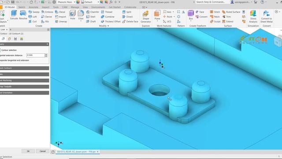Expand the Stock Contours section
This screenshot has height=159, width=282.
(24, 68)
